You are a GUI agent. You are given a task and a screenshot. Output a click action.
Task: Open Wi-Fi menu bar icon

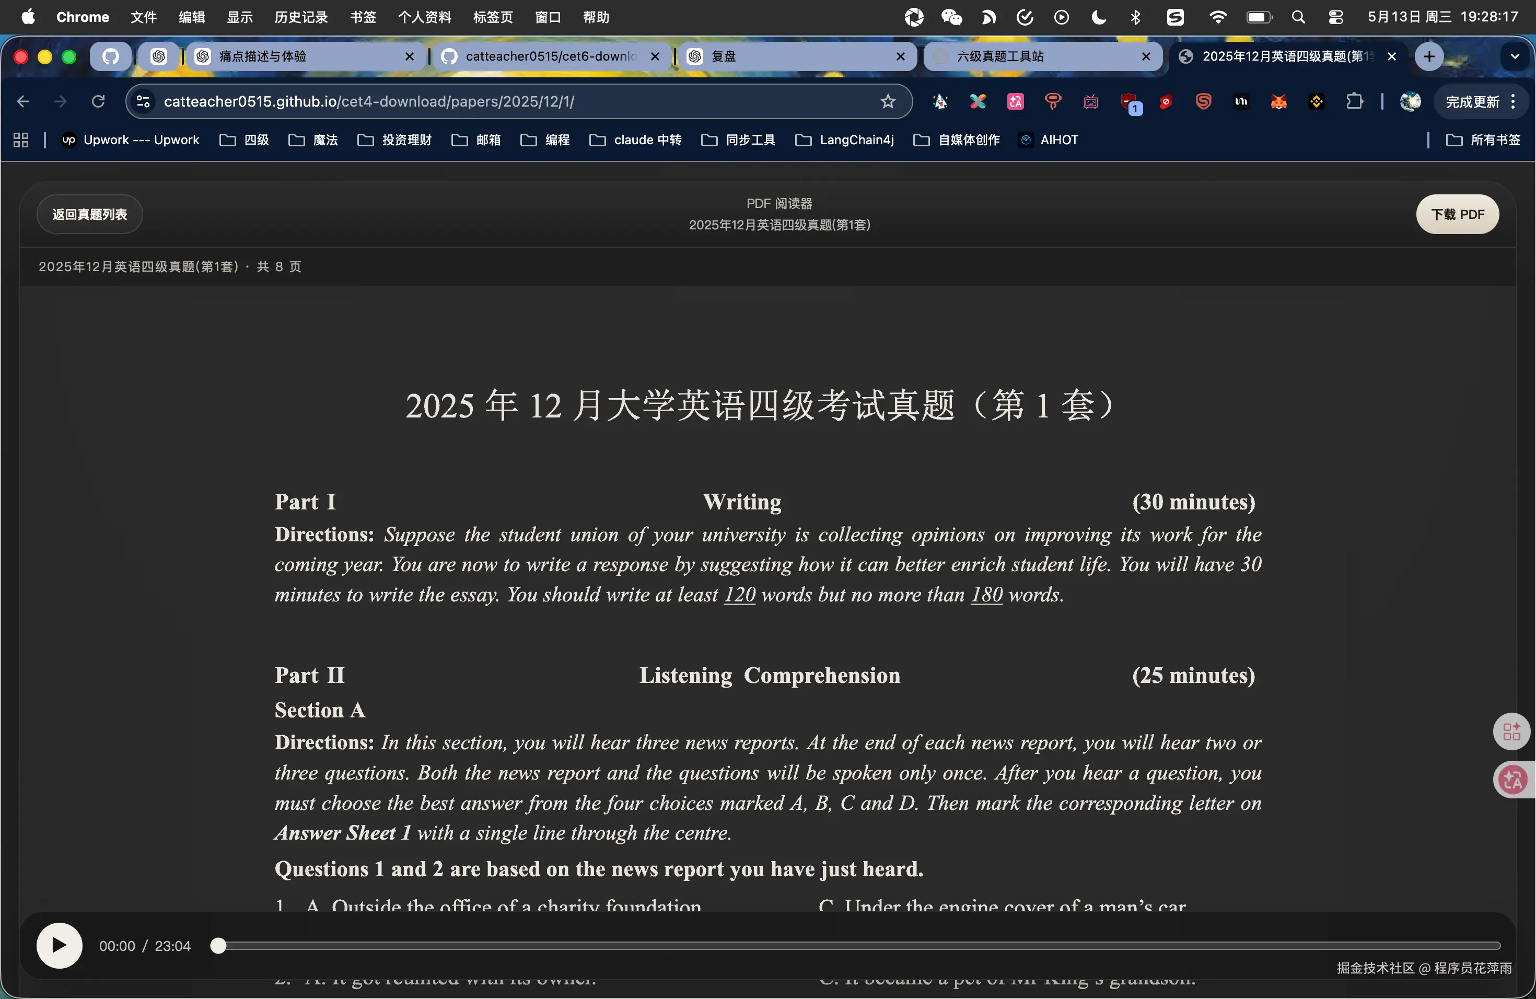click(1217, 17)
